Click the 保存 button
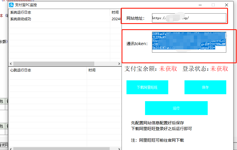Image resolution: width=237 pixels, height=150 pixels. point(205,87)
